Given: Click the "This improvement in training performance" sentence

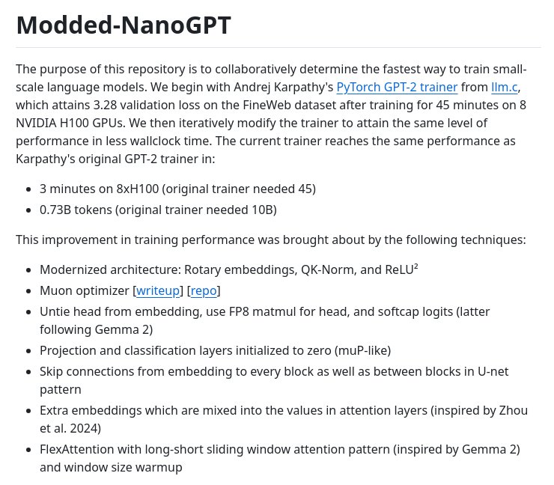Looking at the screenshot, I should coord(270,240).
